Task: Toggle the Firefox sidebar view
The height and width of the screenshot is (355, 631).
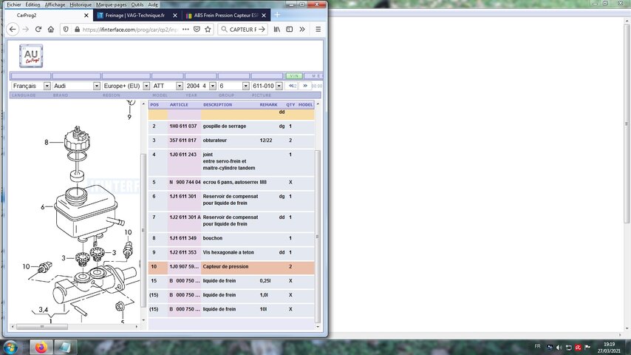Action: (290, 30)
